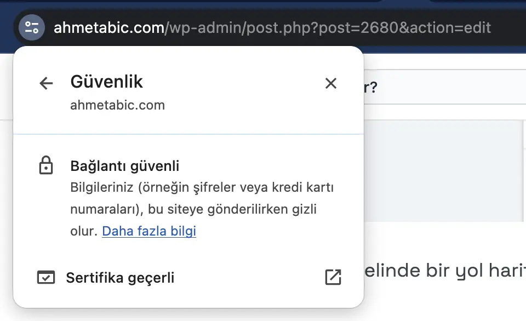Click the Güvenlik title text
Viewport: 526px width, 321px height.
click(x=106, y=82)
